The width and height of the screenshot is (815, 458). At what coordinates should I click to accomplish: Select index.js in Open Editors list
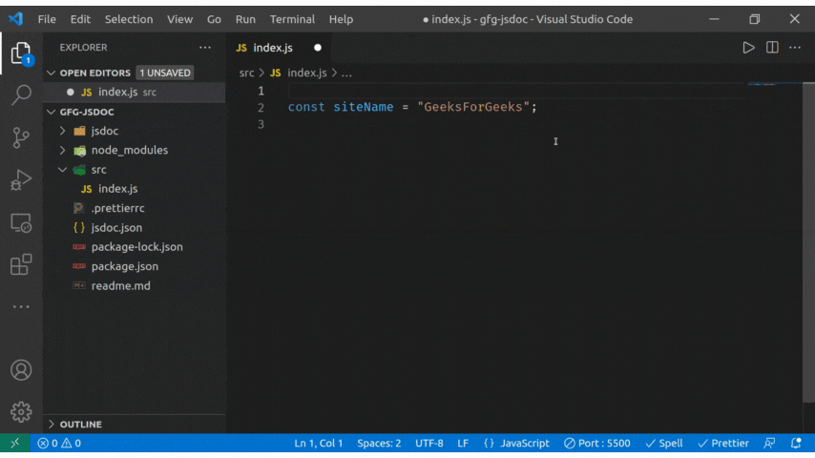pos(135,92)
